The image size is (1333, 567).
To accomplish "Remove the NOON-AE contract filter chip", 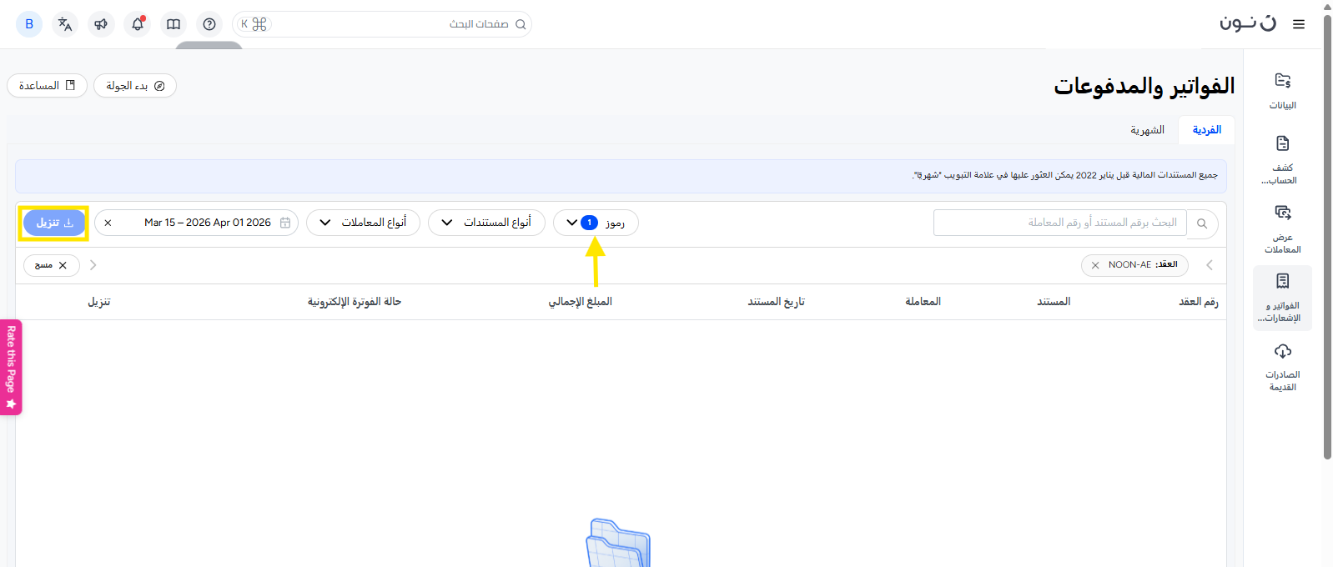I will coord(1095,265).
